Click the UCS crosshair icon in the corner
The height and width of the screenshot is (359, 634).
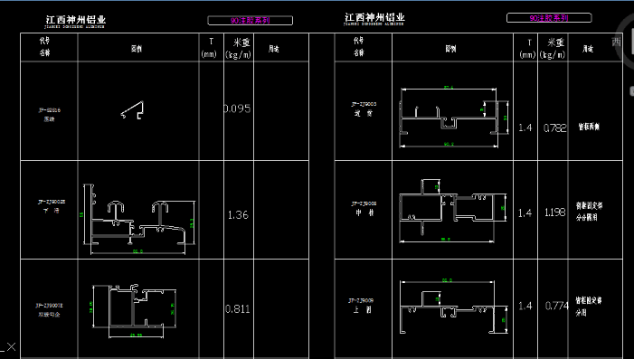(10, 347)
